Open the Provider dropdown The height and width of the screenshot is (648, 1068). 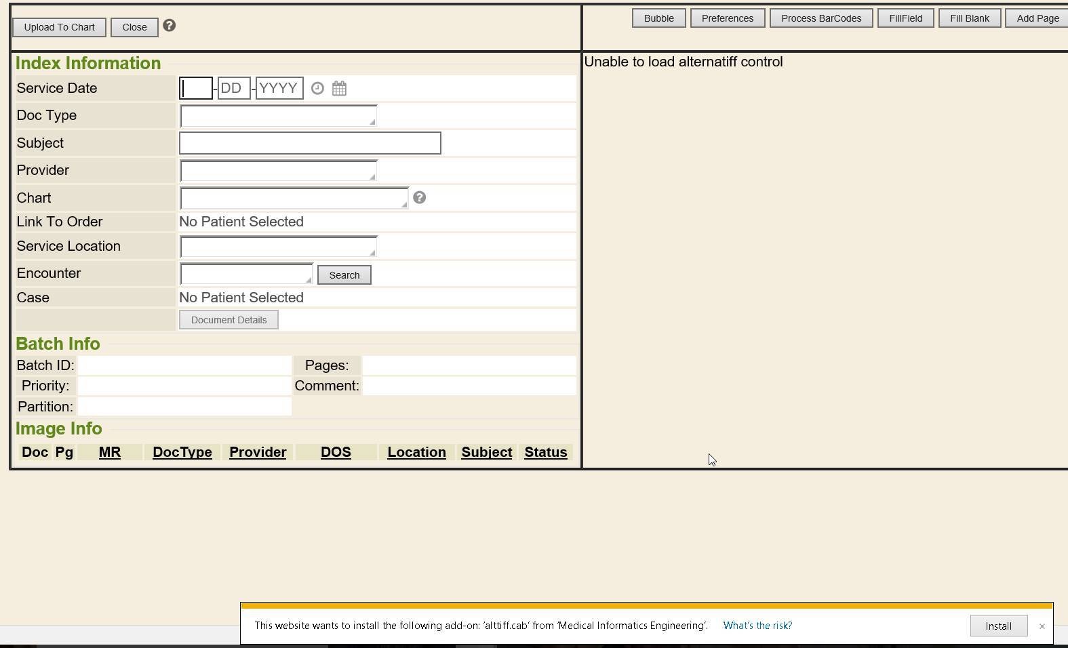(x=278, y=171)
